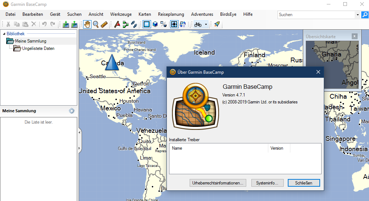Click the lower right-pointing sidebar expand arrow
This screenshot has width=369, height=201.
click(x=79, y=149)
